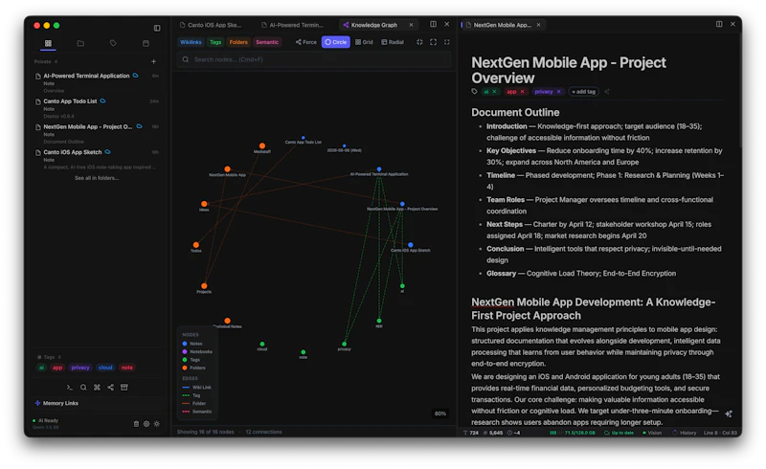Remove the app tag from the note

click(x=522, y=92)
